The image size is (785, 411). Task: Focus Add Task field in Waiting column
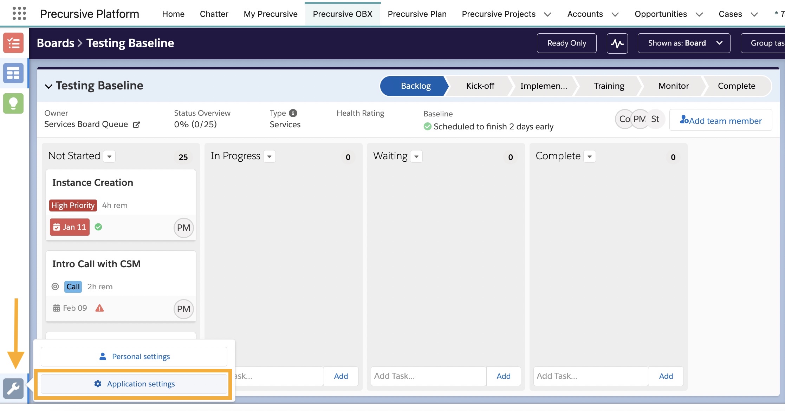(x=429, y=376)
